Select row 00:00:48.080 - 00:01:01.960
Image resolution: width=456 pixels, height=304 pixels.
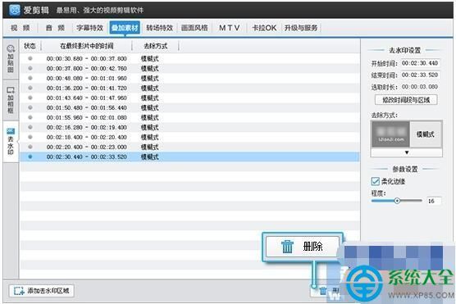tap(189, 79)
